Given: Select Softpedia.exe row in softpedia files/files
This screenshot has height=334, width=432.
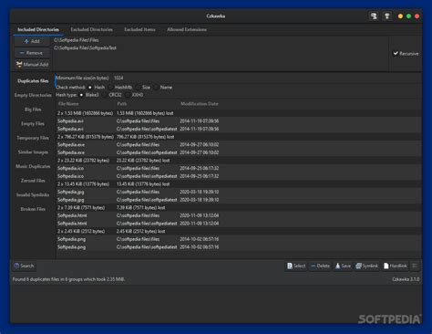Looking at the screenshot, I should (x=239, y=145).
